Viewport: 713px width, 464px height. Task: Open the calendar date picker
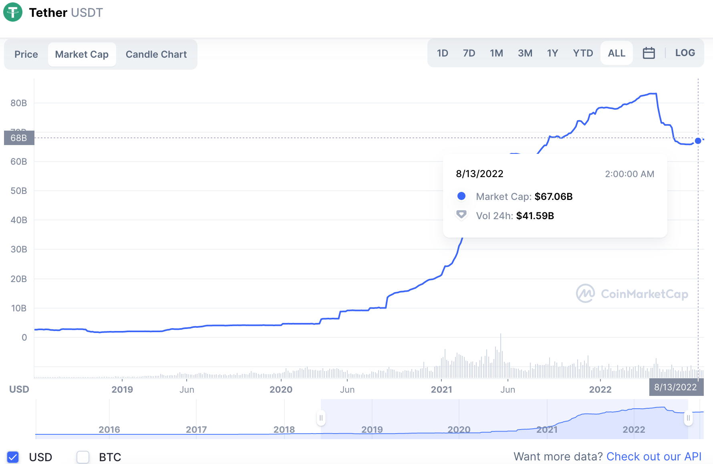coord(649,52)
